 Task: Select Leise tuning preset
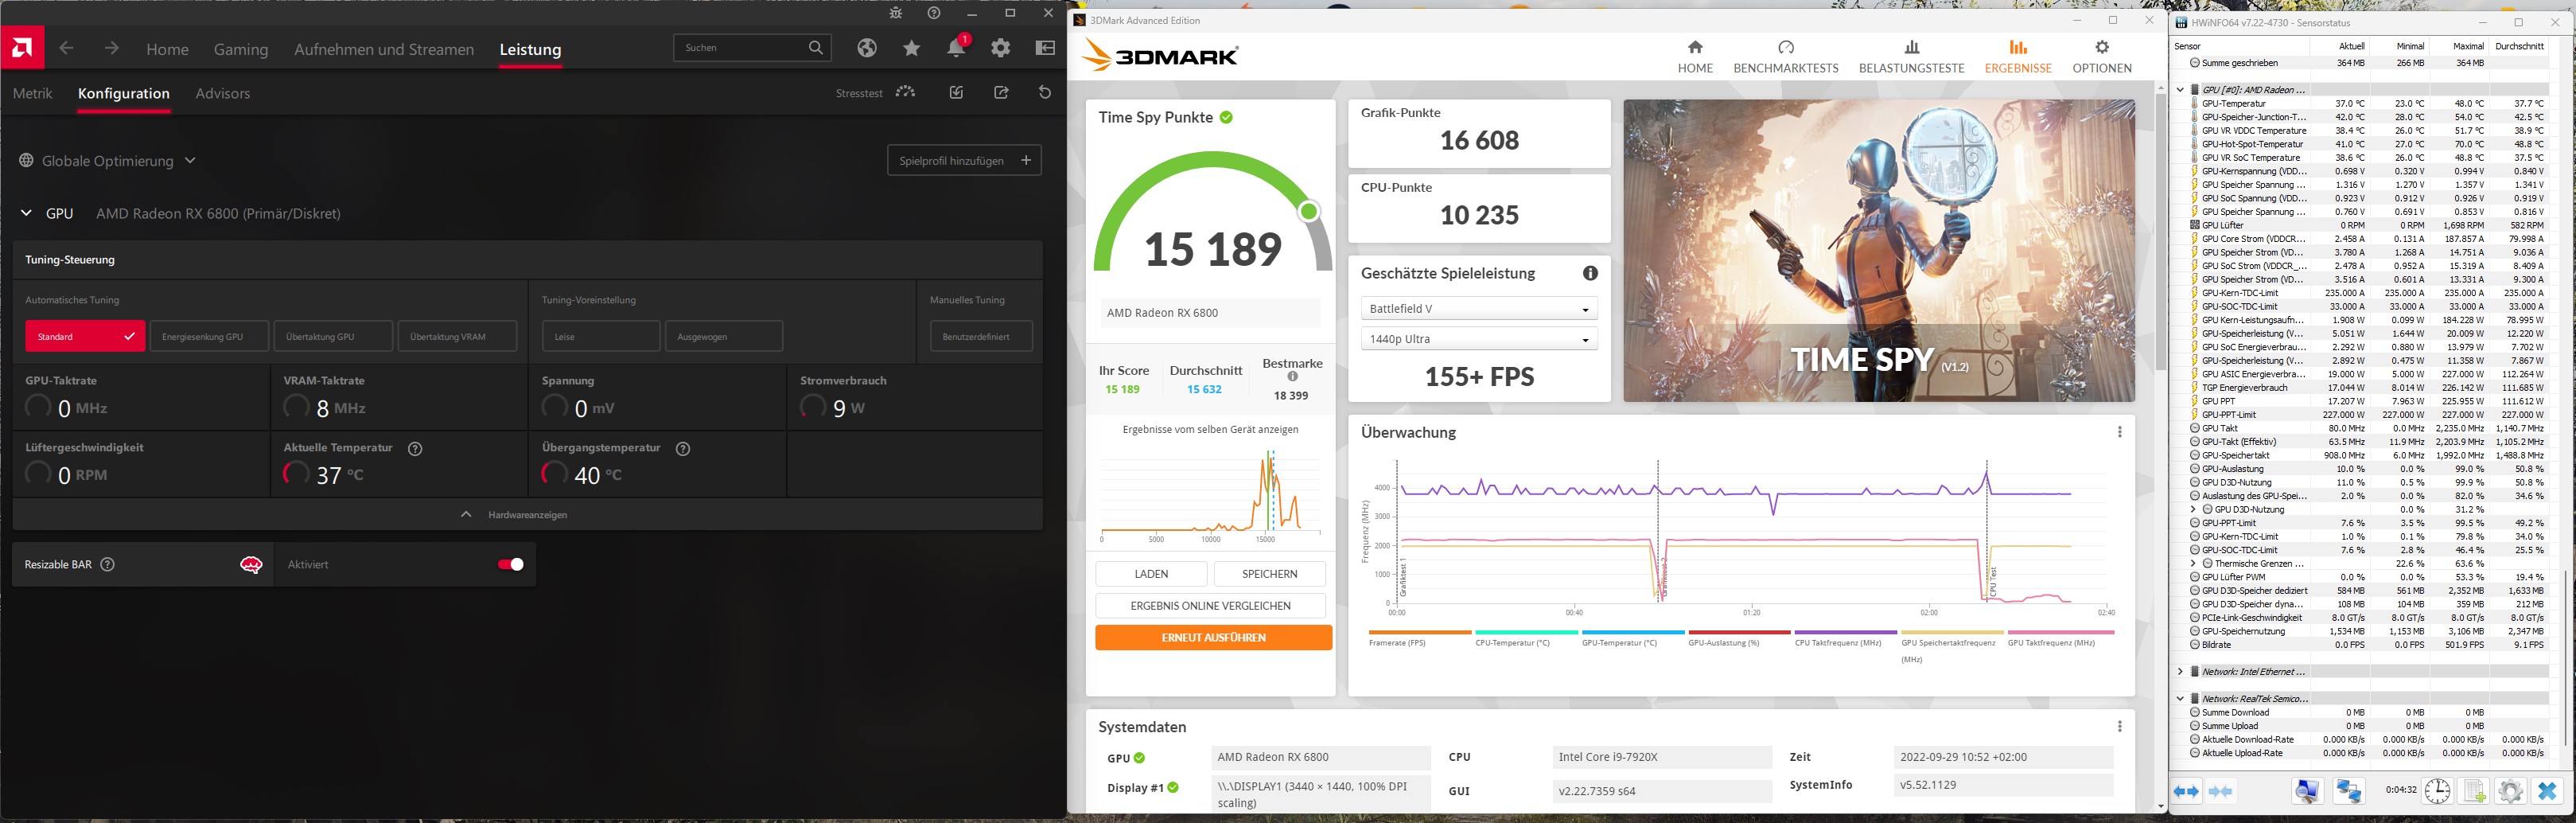601,337
